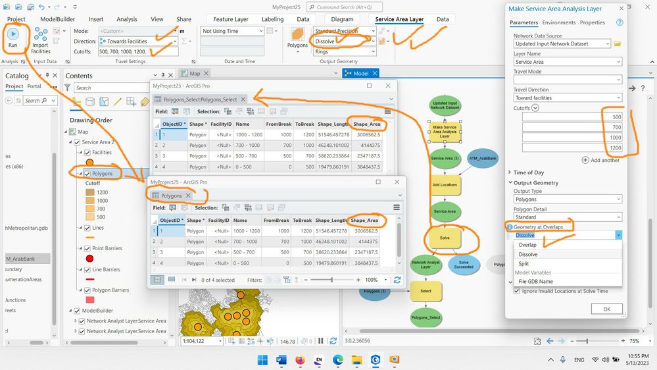The image size is (657, 370).
Task: Click the Cutoffs input field in ribbon
Action: pos(138,51)
